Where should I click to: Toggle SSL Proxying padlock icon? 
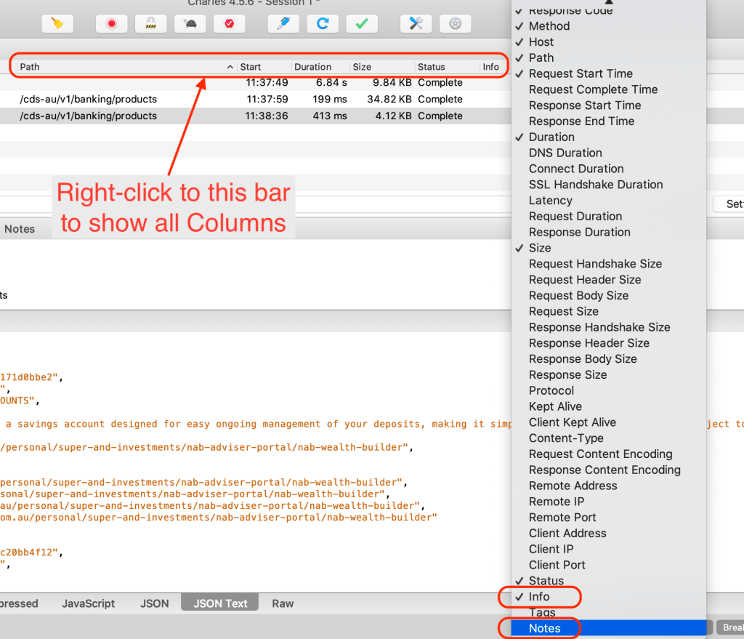point(151,23)
